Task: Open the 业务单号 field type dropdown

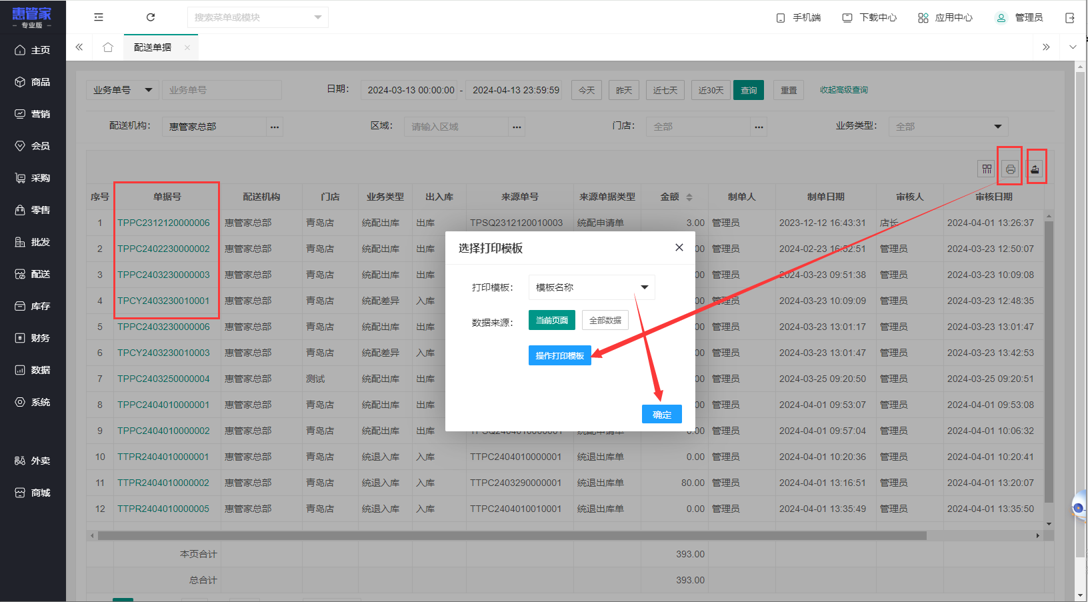Action: (x=123, y=90)
